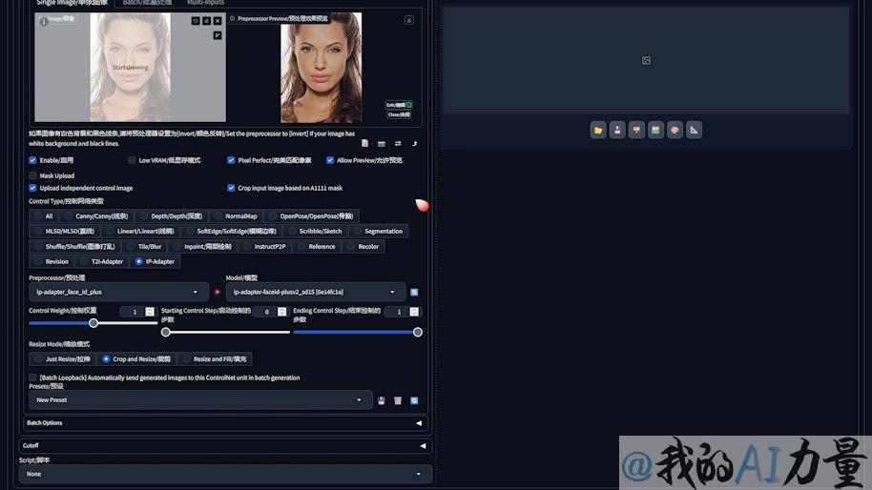Open the Script dropdown set to None

pos(225,474)
